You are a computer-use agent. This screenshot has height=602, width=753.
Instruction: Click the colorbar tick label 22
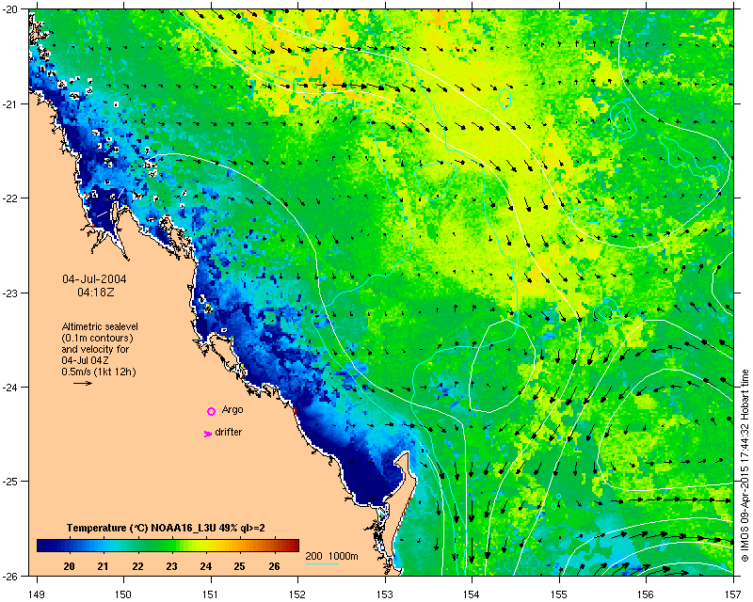(137, 566)
